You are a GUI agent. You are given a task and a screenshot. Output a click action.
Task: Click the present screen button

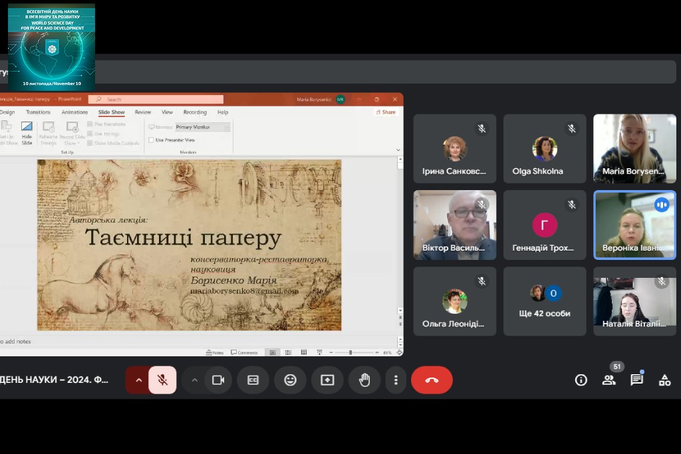(x=327, y=380)
